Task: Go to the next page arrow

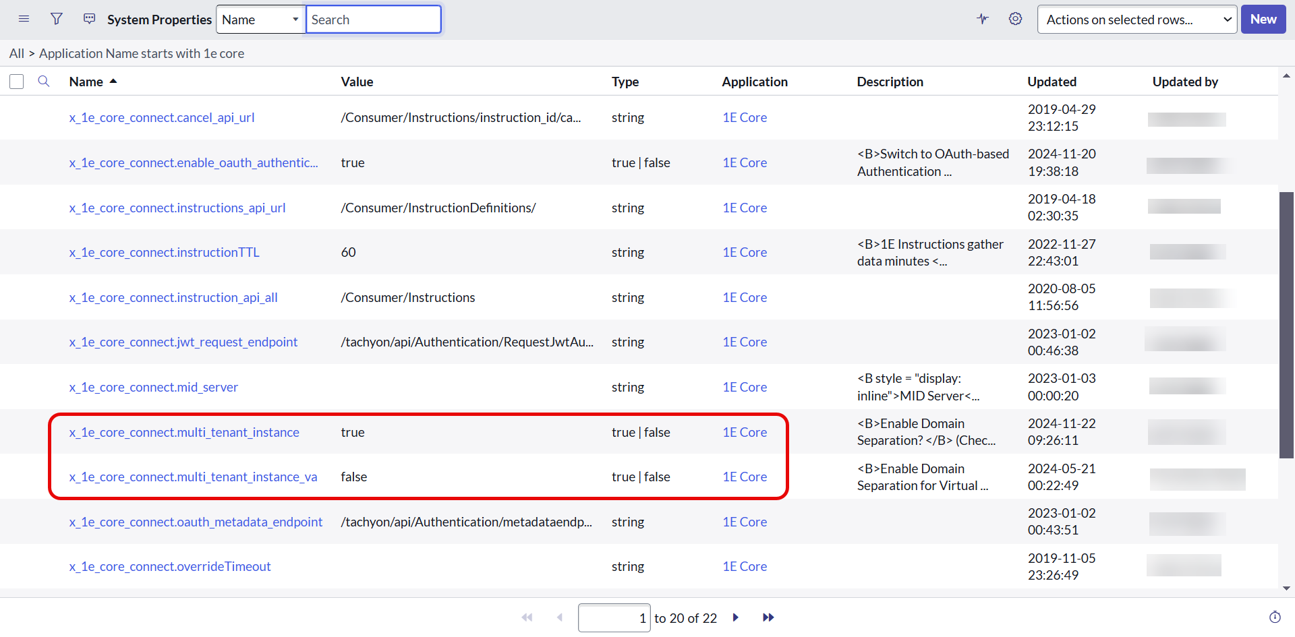Action: click(736, 617)
